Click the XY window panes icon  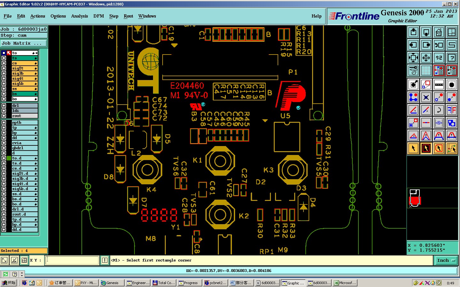pyautogui.click(x=452, y=32)
